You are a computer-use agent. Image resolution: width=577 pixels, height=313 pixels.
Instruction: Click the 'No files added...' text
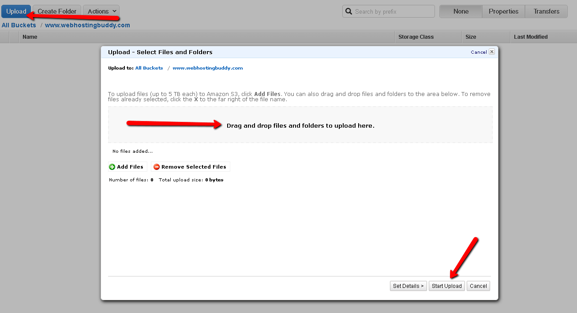(133, 151)
